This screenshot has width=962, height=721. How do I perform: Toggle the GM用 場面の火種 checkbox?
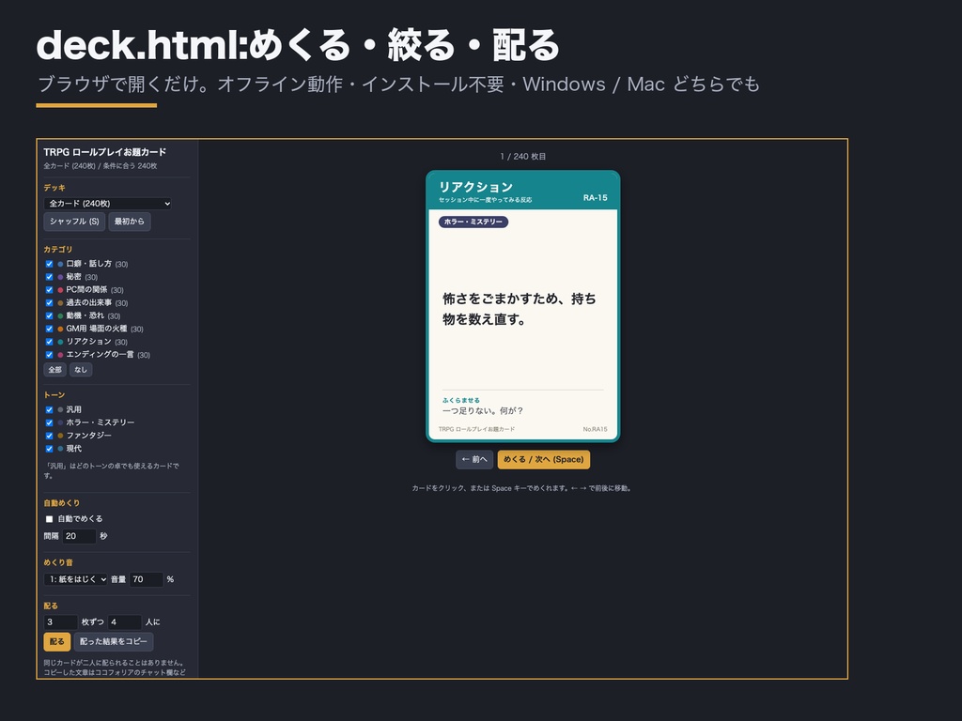(49, 329)
